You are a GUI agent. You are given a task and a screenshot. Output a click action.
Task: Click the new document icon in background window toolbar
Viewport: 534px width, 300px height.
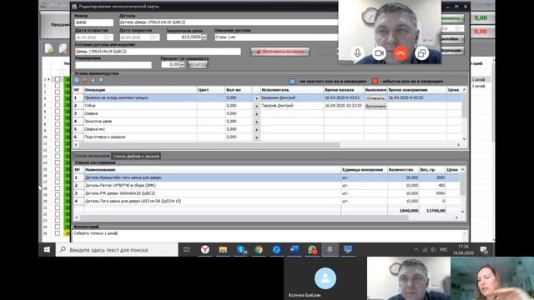(x=49, y=48)
